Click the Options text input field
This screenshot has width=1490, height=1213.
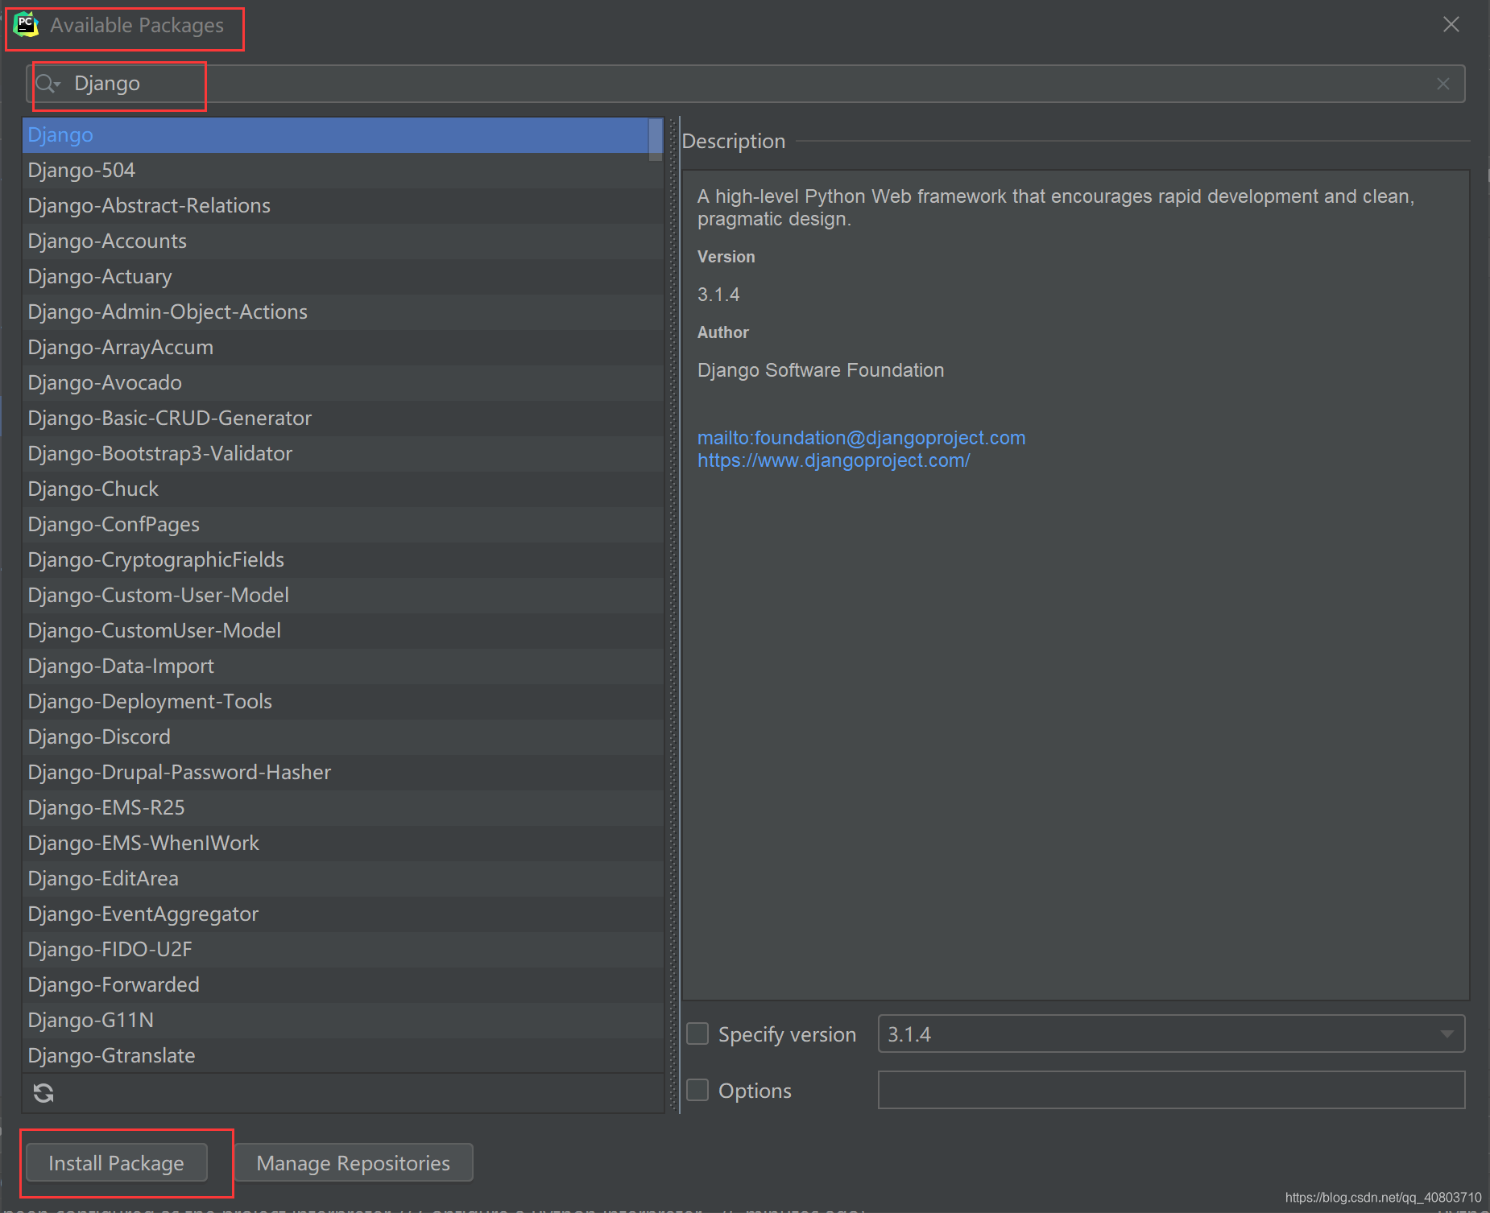point(1168,1090)
